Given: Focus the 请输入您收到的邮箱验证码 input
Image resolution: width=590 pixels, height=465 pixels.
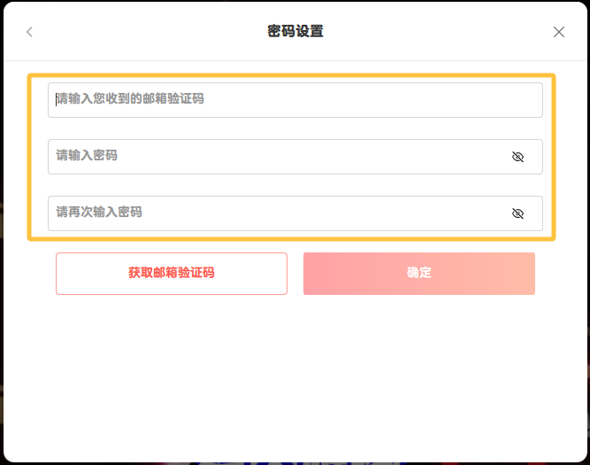Looking at the screenshot, I should pos(295,100).
